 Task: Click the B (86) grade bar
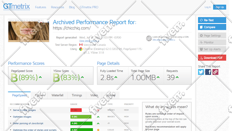(81, 117)
